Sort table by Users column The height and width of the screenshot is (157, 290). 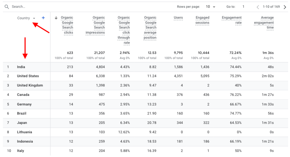(178, 18)
